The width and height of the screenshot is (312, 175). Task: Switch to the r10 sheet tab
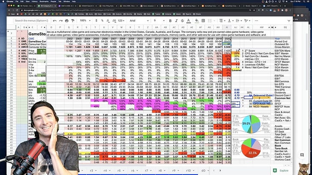coord(190,170)
